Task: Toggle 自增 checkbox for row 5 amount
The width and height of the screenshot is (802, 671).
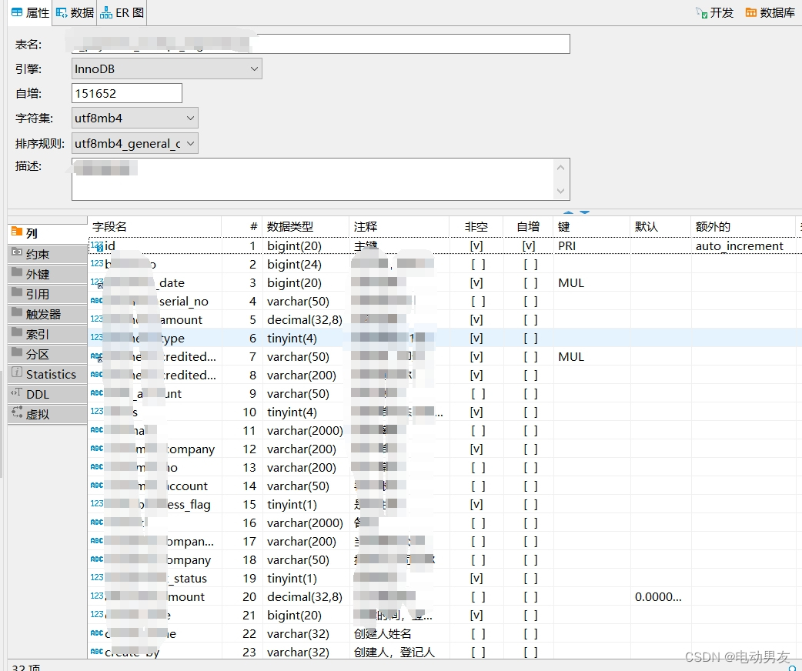Action: [530, 319]
